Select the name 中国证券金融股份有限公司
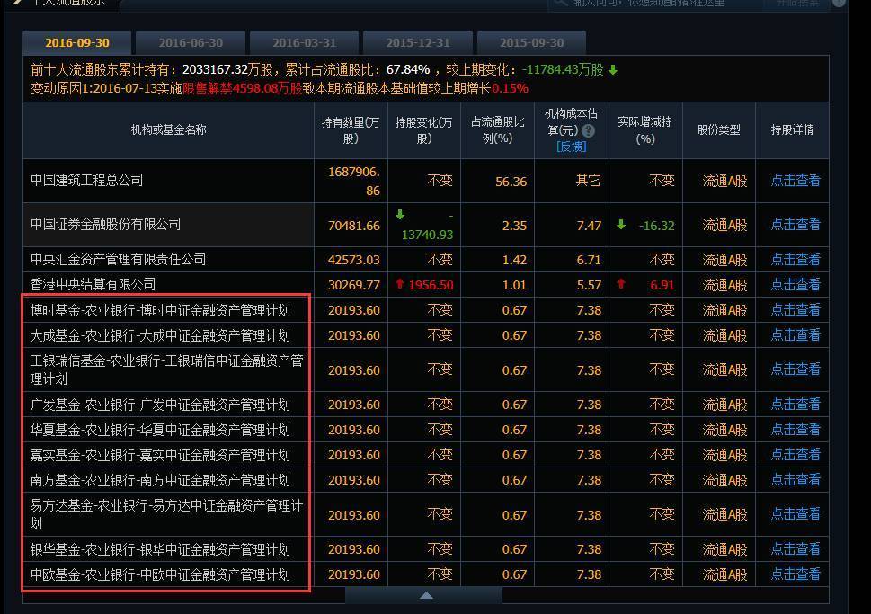 tap(105, 224)
